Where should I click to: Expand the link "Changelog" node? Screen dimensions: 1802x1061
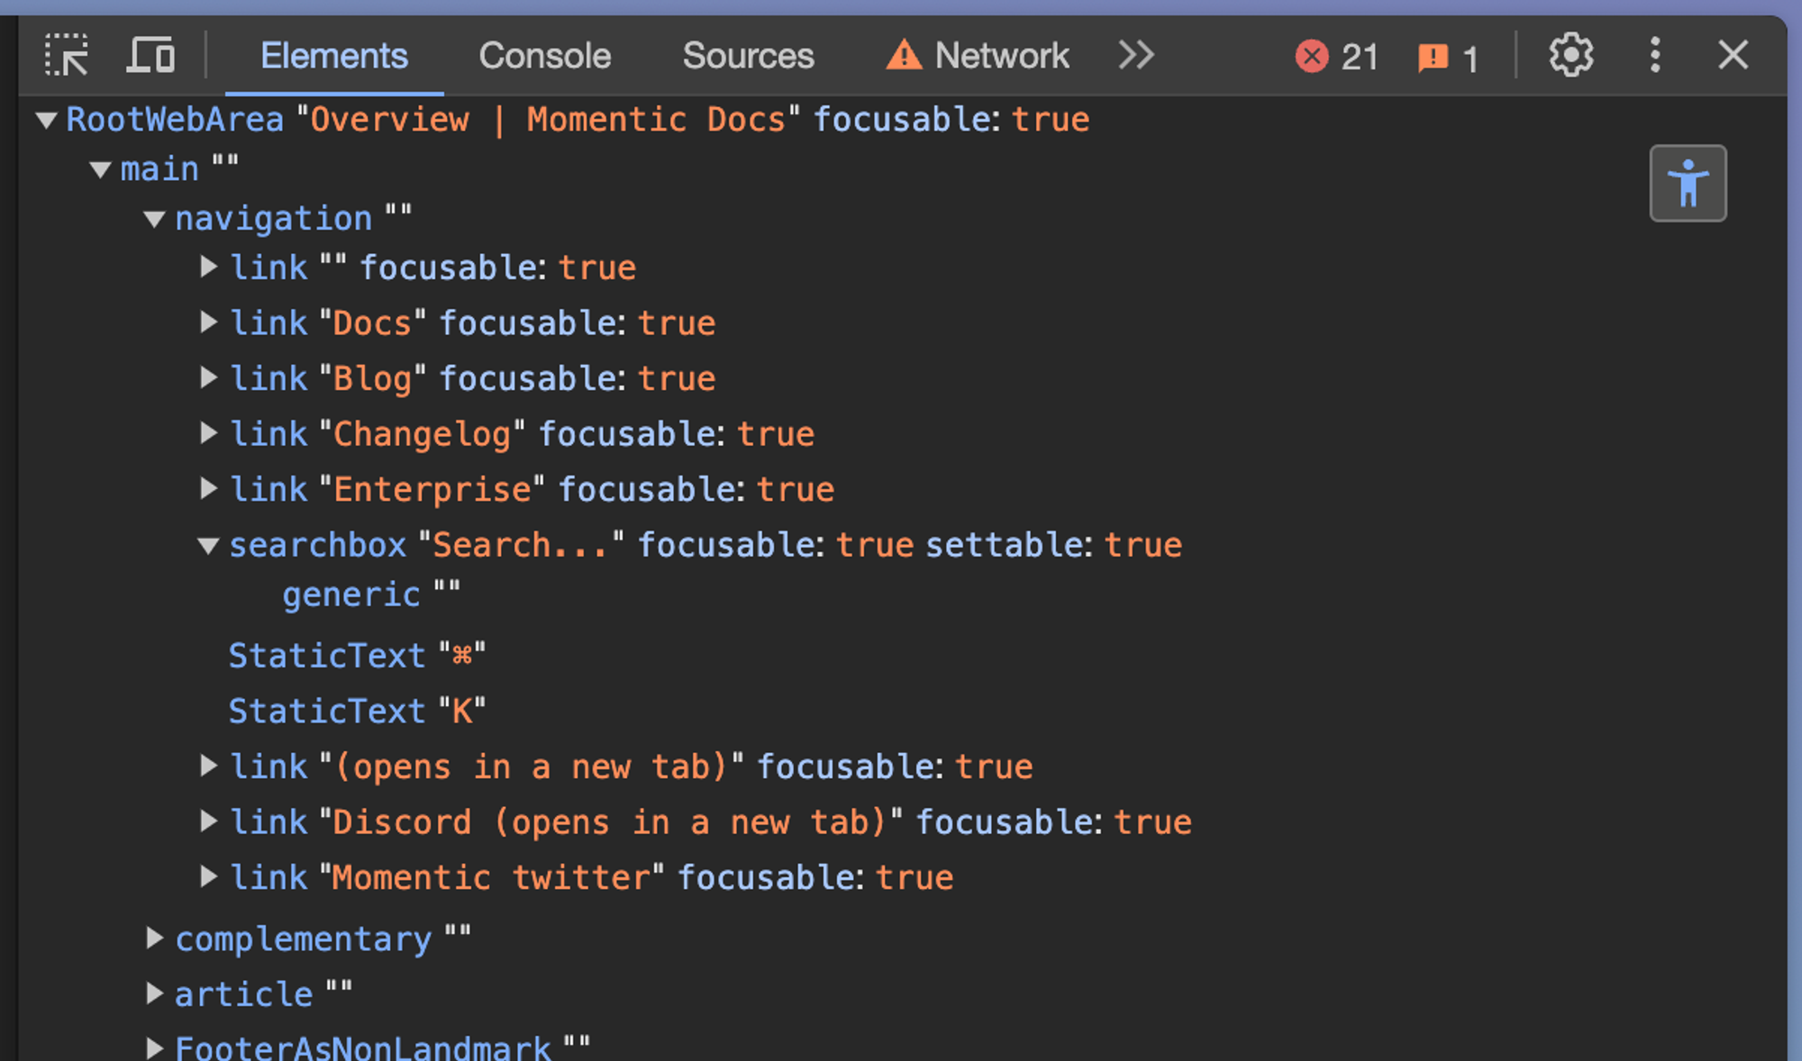coord(208,433)
